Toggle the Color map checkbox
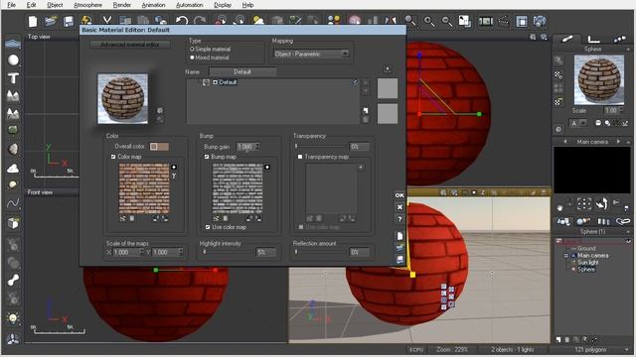This screenshot has height=357, width=636. pos(113,157)
